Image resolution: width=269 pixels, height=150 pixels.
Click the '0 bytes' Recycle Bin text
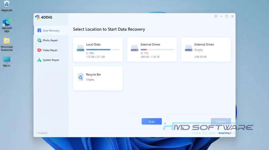(x=90, y=80)
